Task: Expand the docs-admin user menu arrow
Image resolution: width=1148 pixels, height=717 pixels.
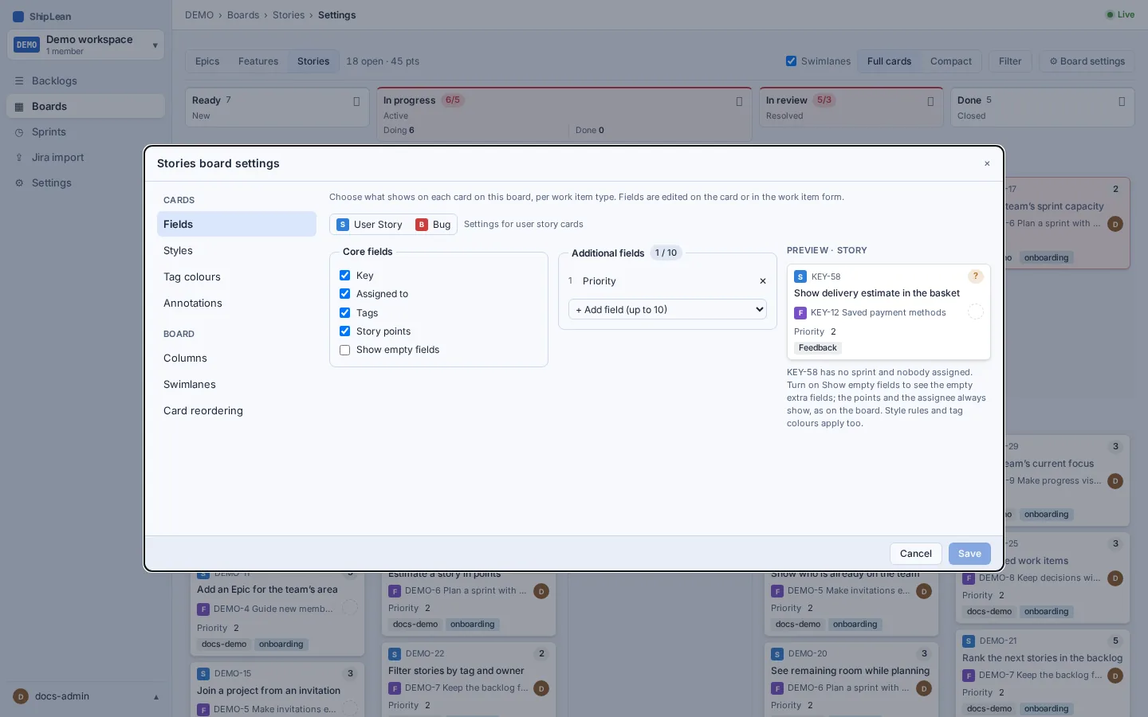Action: pos(156,697)
